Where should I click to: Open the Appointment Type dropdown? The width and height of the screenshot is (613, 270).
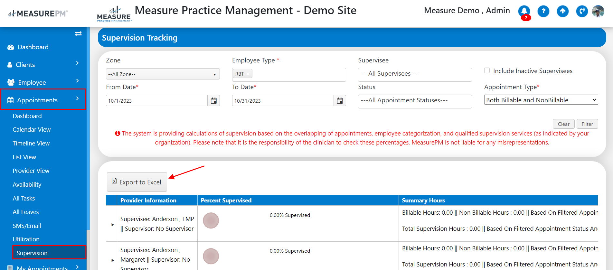[x=541, y=100]
